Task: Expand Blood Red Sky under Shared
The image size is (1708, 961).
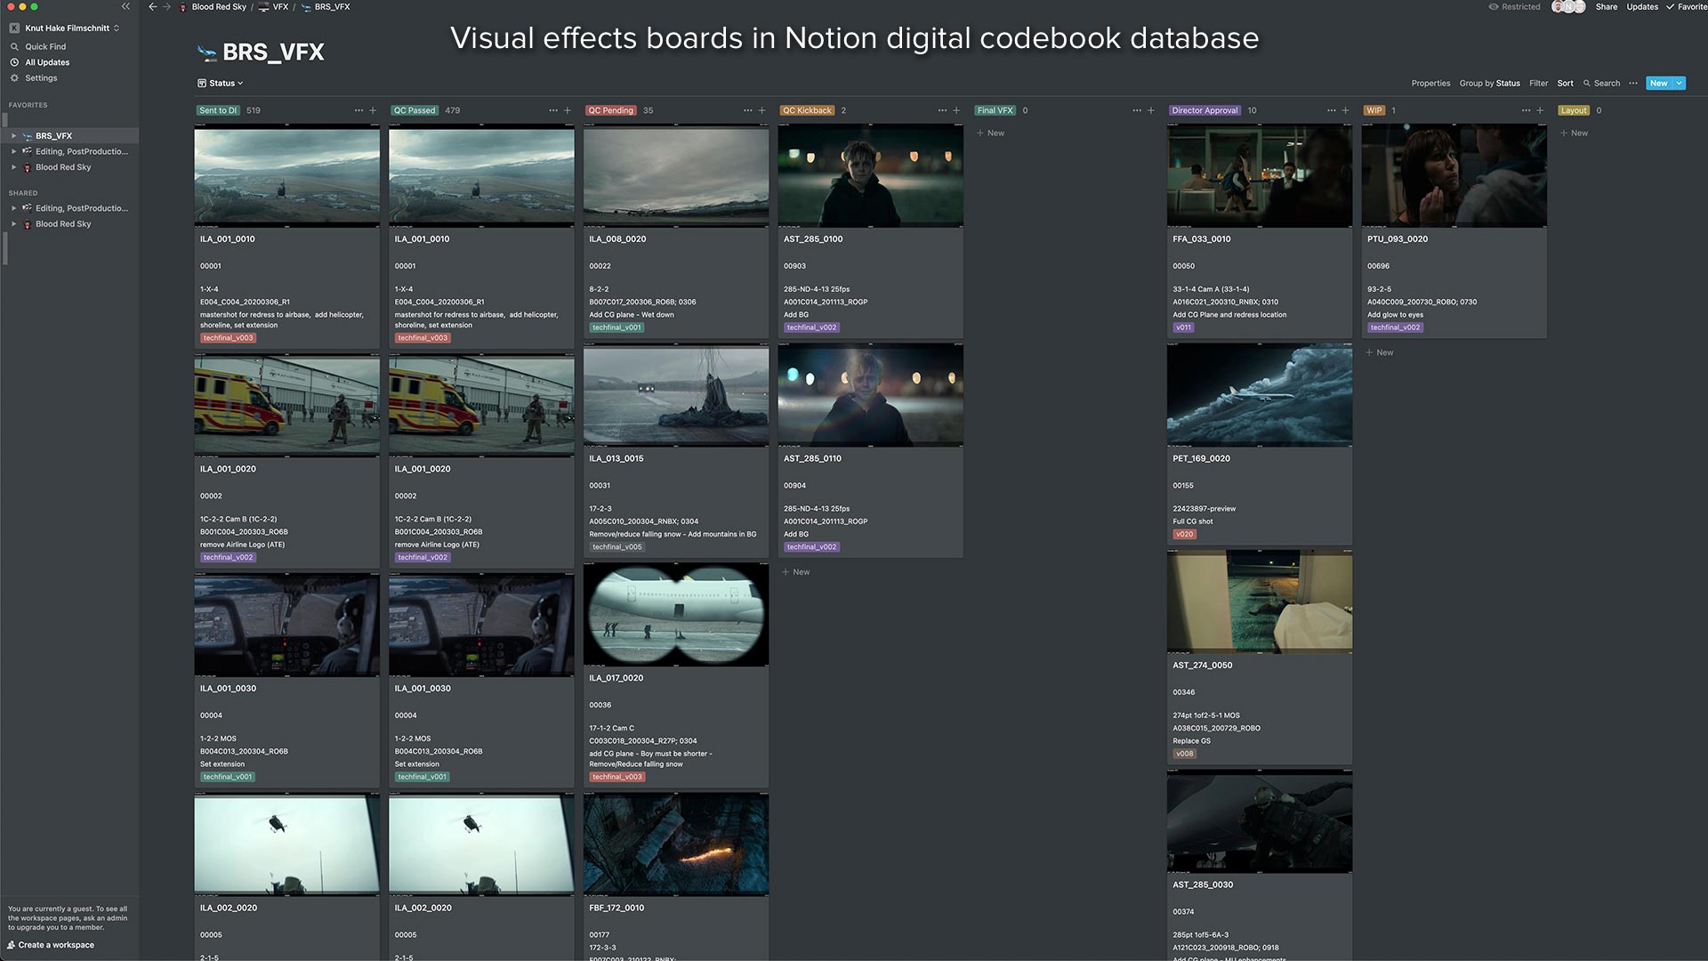Action: pos(14,224)
